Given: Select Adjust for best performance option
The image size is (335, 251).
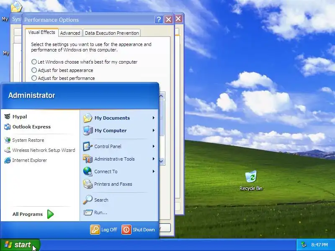Looking at the screenshot, I should [x=34, y=78].
